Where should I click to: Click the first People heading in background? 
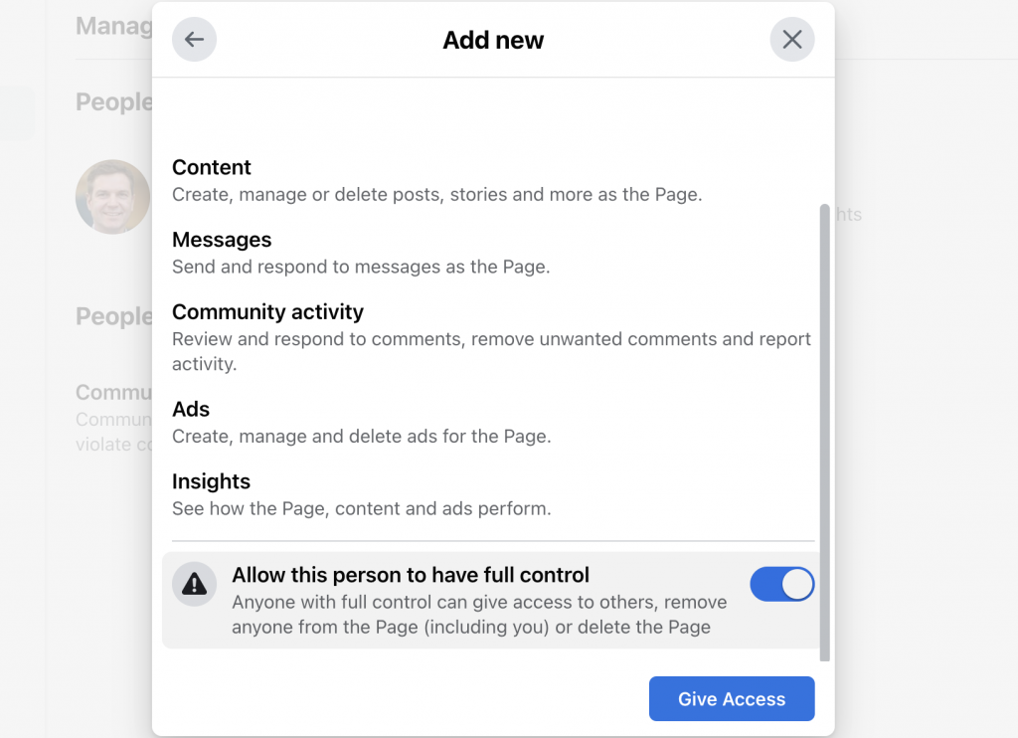click(x=112, y=101)
